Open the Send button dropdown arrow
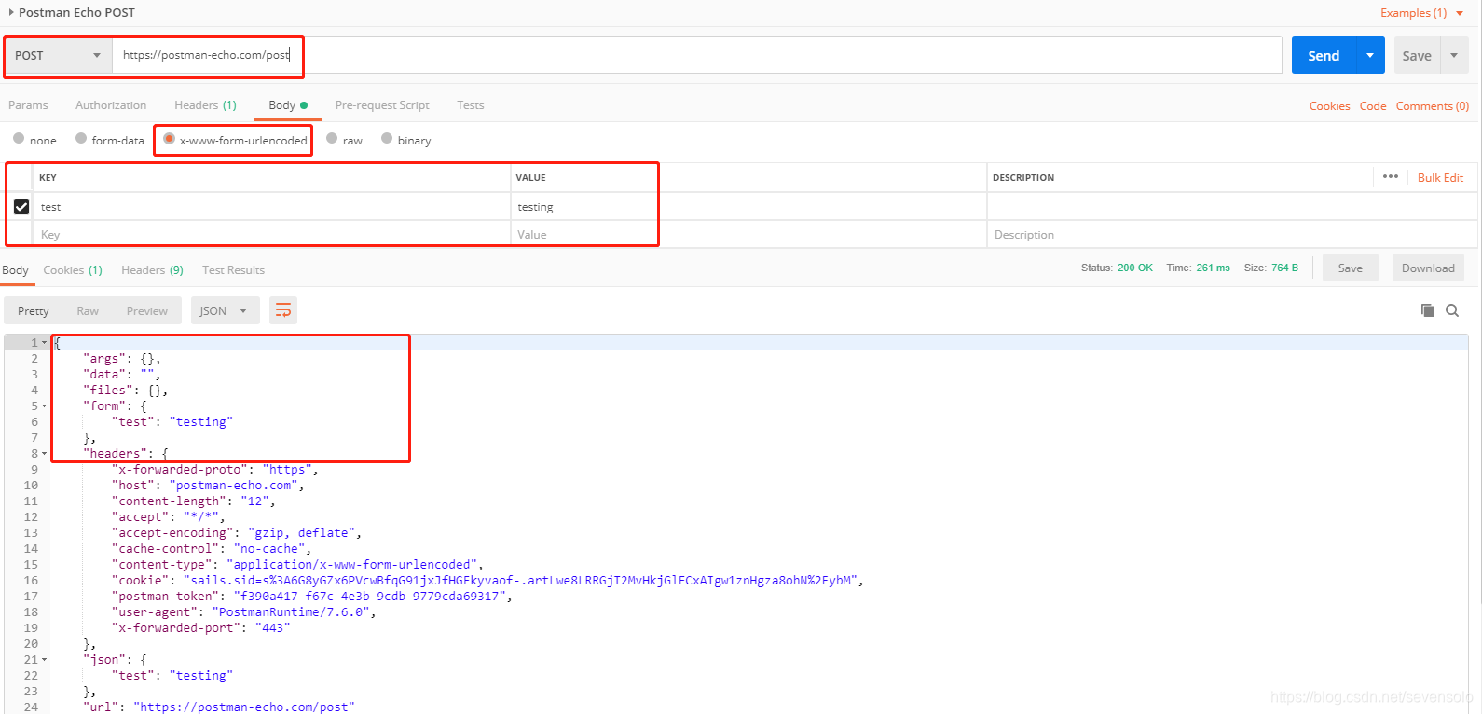 [1370, 56]
